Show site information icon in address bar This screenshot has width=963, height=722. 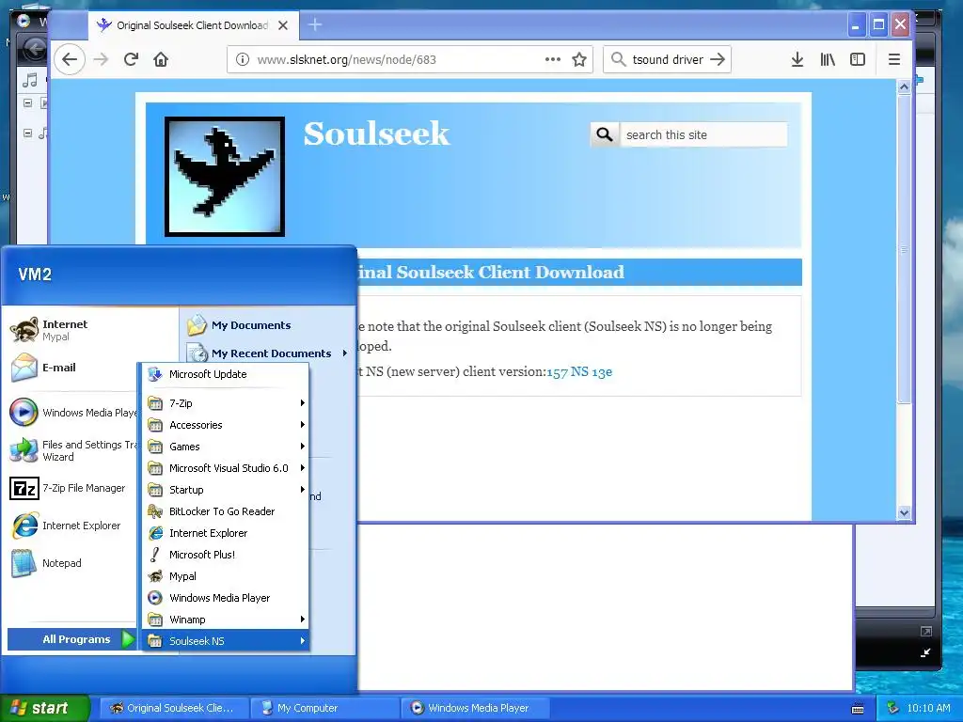(243, 59)
